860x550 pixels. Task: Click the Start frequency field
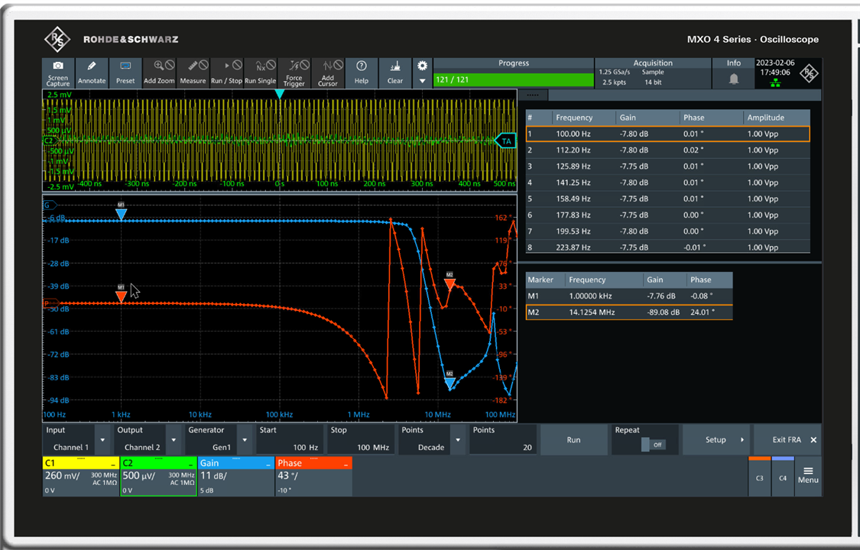(290, 439)
